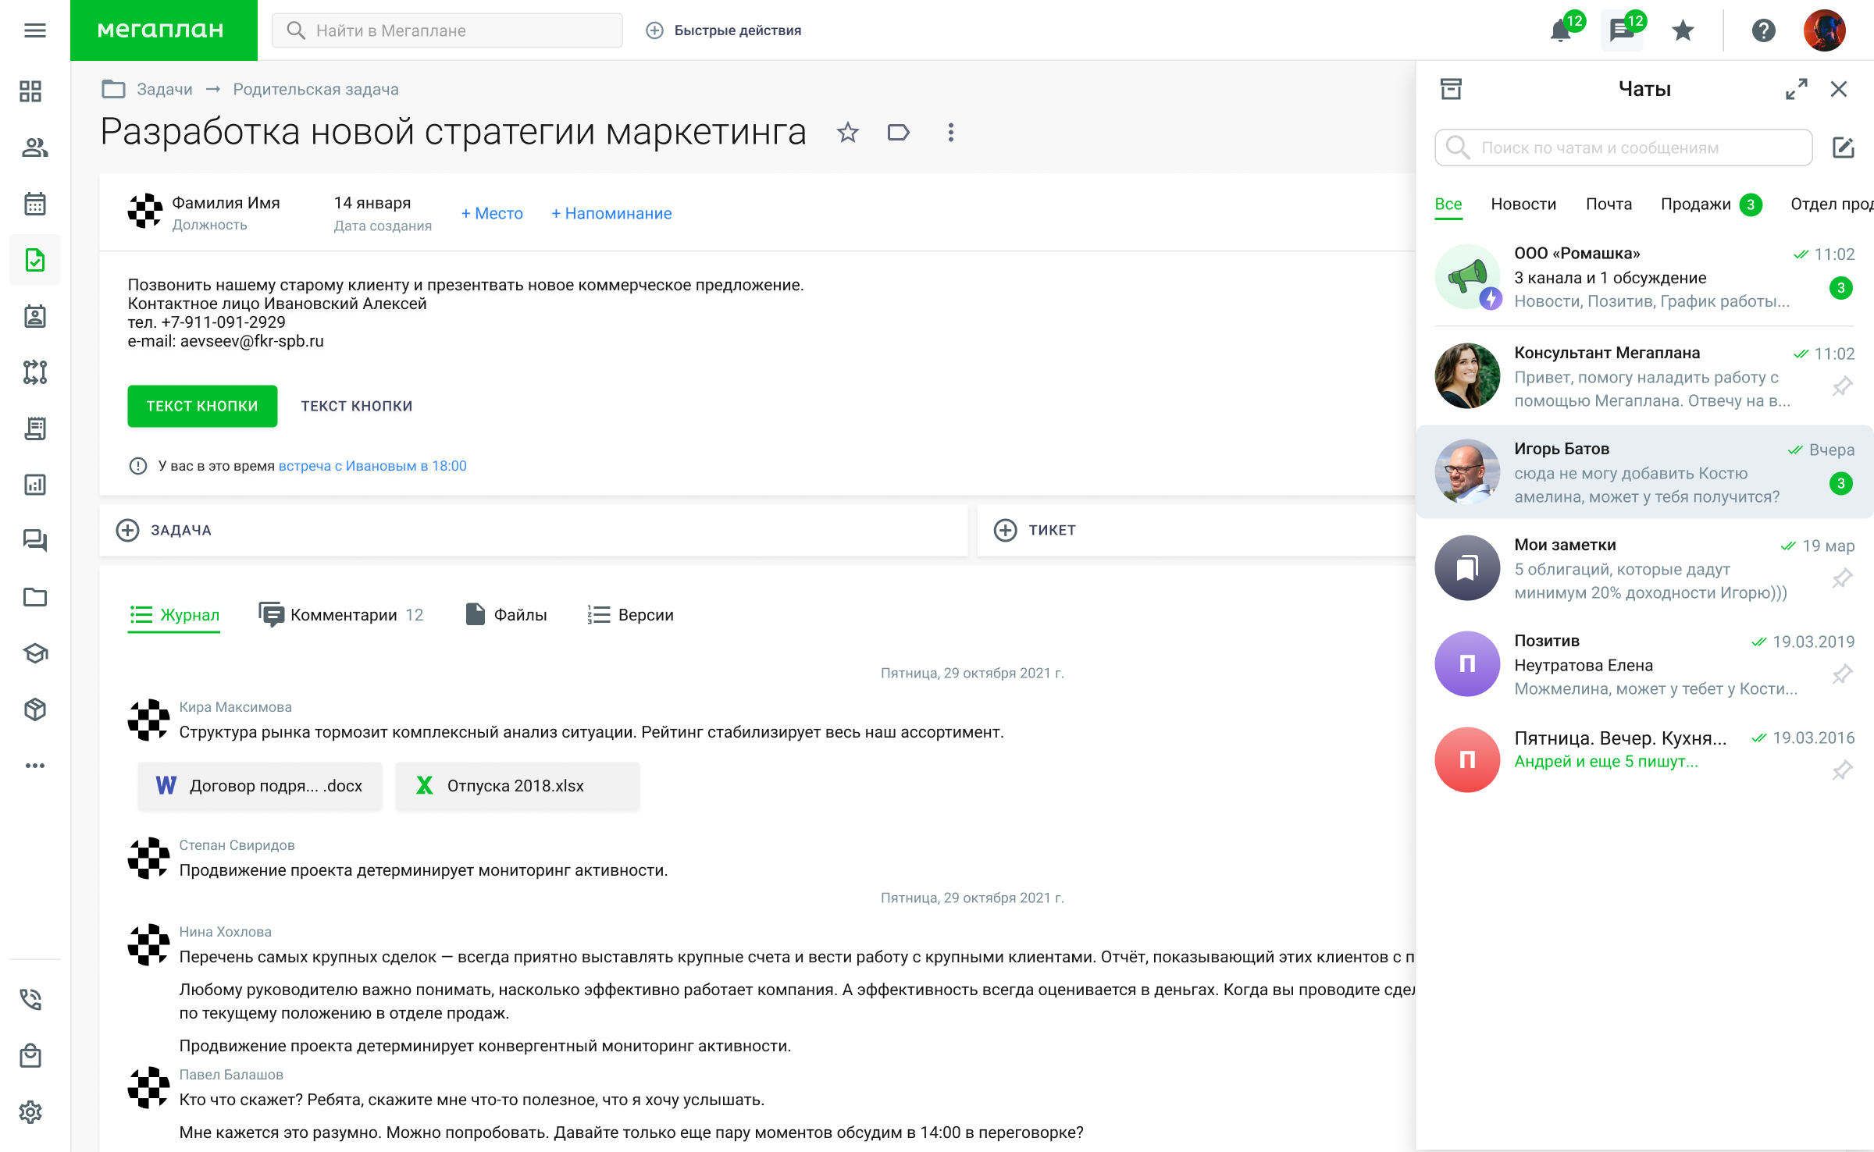Open the reports icon in the sidebar

pos(34,485)
